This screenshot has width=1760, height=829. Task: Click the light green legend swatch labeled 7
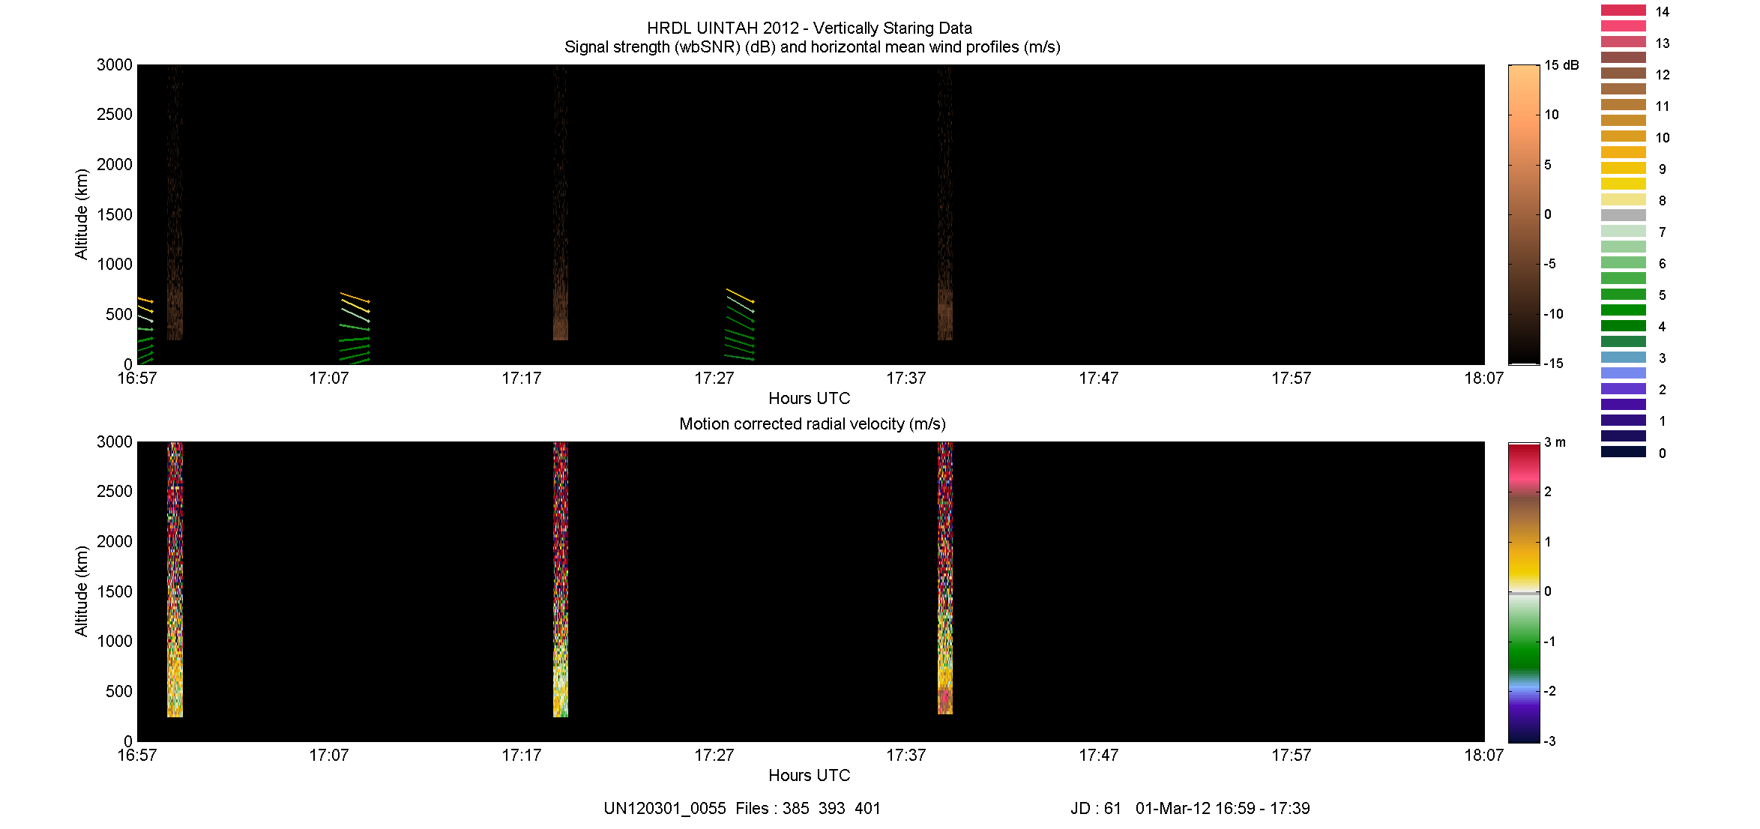click(x=1623, y=231)
